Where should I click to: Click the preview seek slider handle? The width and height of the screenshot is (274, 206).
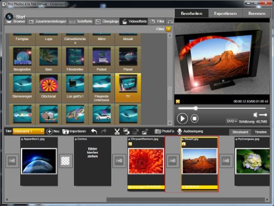click(x=196, y=108)
